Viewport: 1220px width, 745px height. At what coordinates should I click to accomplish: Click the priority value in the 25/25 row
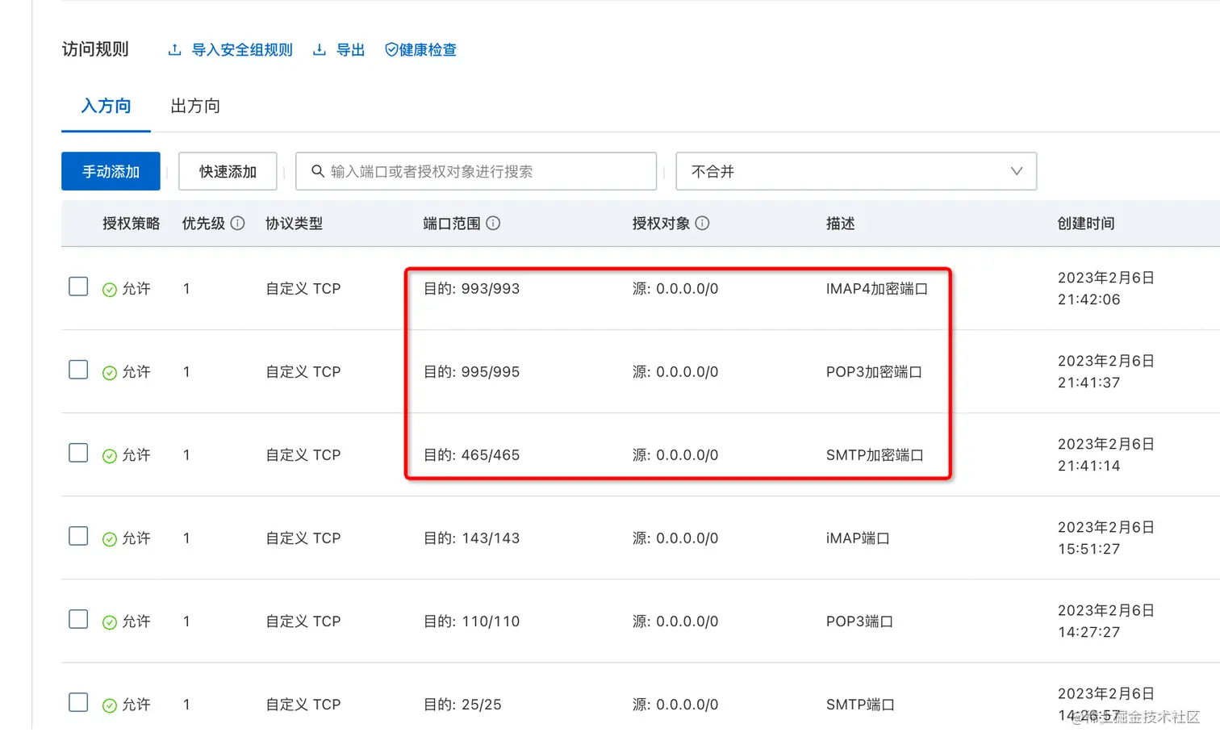[x=186, y=705]
